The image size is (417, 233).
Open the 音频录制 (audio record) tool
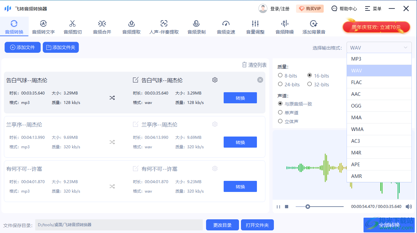(x=196, y=27)
